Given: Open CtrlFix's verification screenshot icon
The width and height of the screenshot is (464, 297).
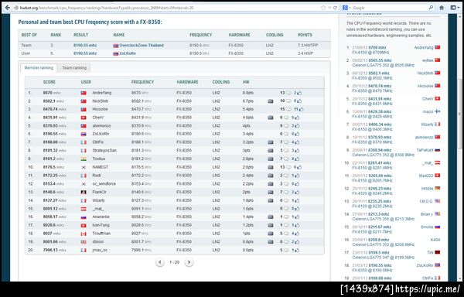Looking at the screenshot, I should (271, 142).
